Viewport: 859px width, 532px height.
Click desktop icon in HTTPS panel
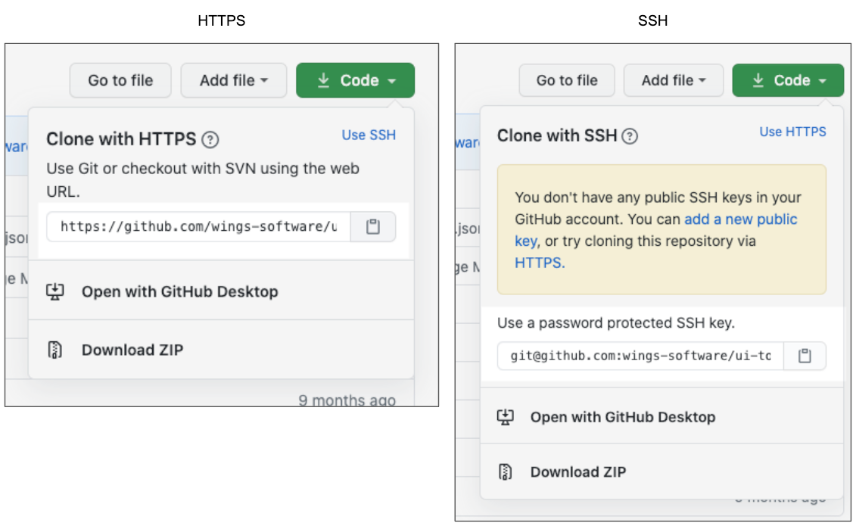pos(54,291)
